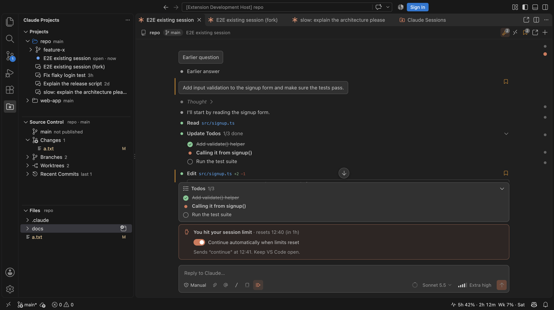Expand the web-app project folder
The image size is (554, 310).
pyautogui.click(x=28, y=100)
